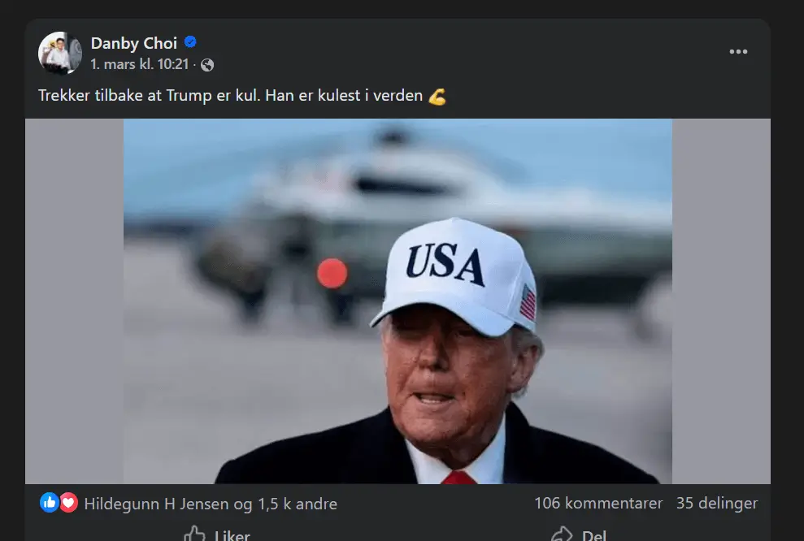Open the three-dot post options menu
The width and height of the screenshot is (804, 541).
(738, 52)
